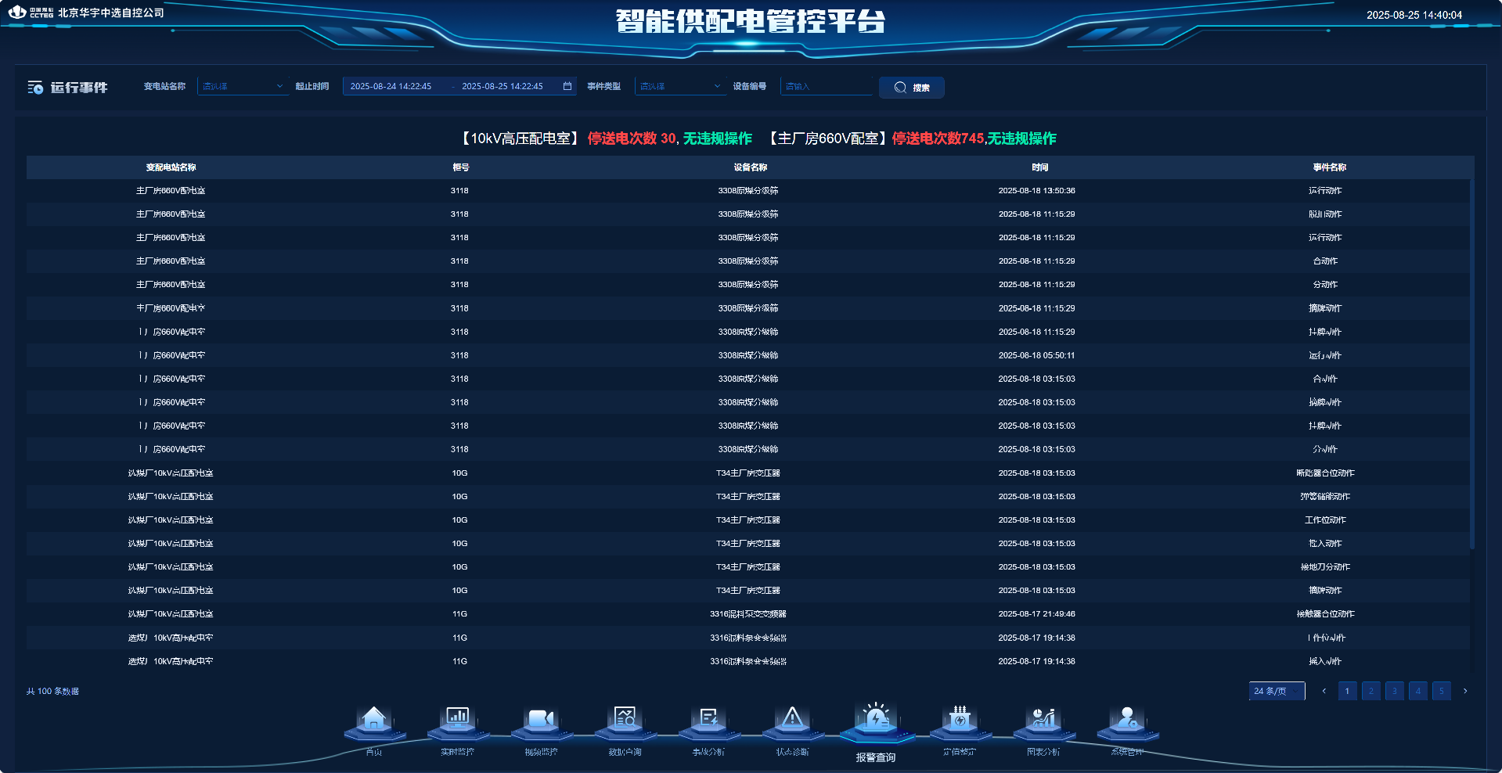1502x773 pixels.
Task: Click the next page arrow
Action: [1465, 691]
